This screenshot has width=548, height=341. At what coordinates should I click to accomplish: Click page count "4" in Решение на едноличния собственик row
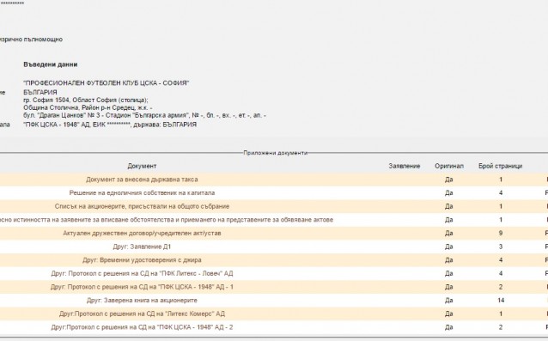click(501, 193)
